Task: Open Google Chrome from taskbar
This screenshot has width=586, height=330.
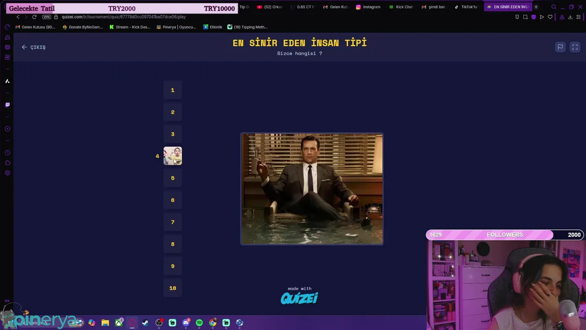Action: (213, 323)
